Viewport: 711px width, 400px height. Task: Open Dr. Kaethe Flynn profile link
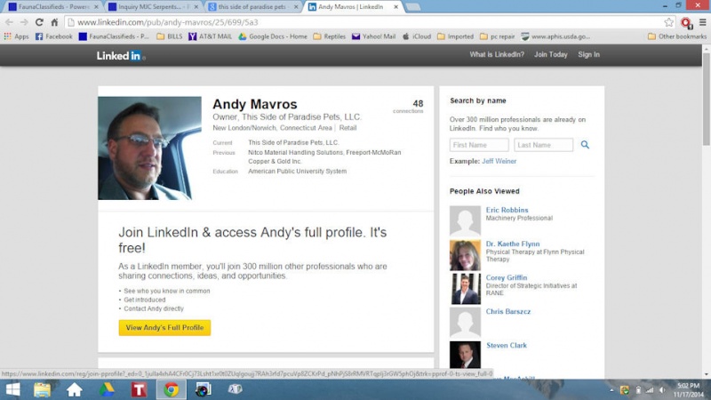pyautogui.click(x=513, y=244)
